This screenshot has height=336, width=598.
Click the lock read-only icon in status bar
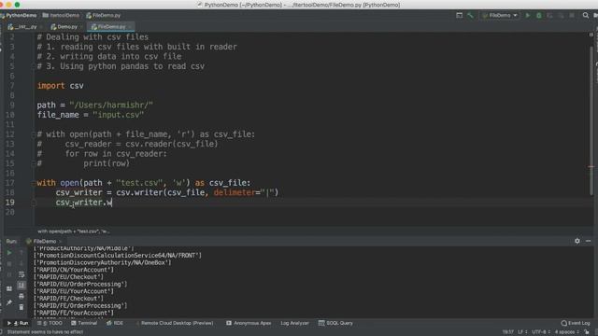point(587,332)
